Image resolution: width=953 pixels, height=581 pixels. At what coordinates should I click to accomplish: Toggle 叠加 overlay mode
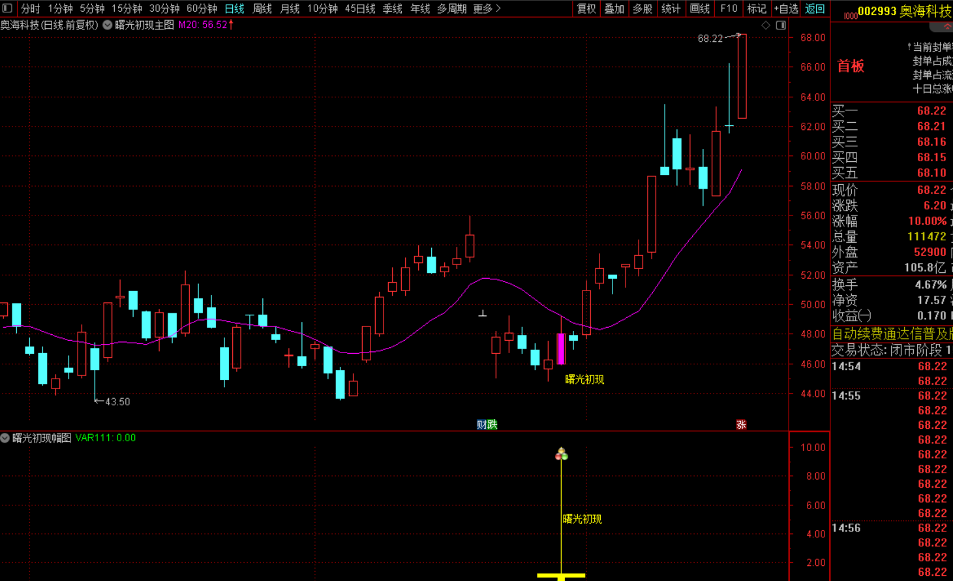[614, 8]
